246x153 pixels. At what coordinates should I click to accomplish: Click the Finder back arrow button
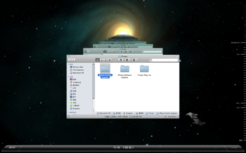pos(70,60)
